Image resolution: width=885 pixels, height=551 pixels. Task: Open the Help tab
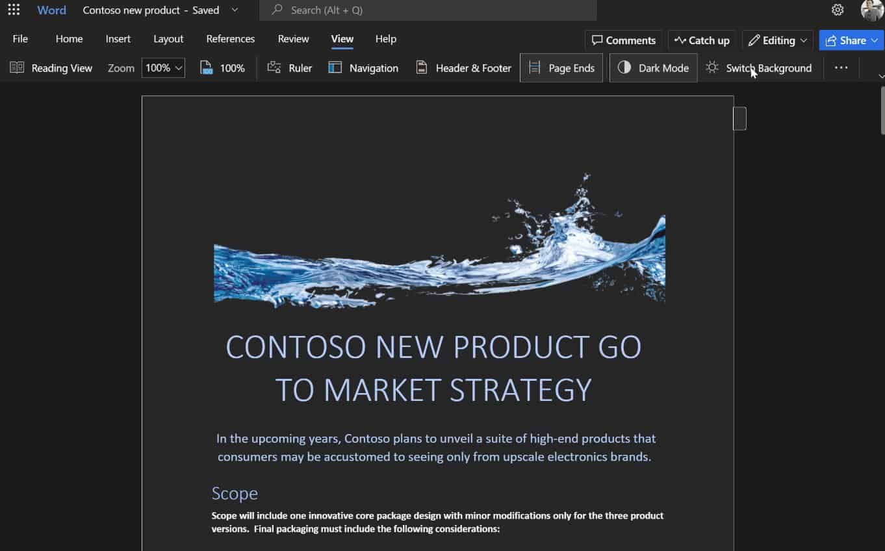click(386, 39)
